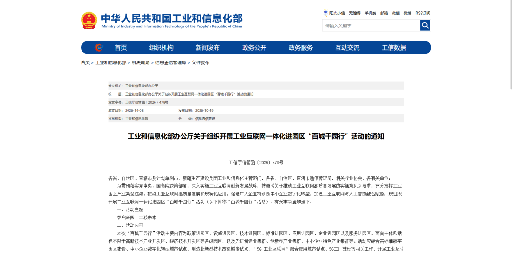Go to 机关司局 breadcrumb link

click(141, 62)
